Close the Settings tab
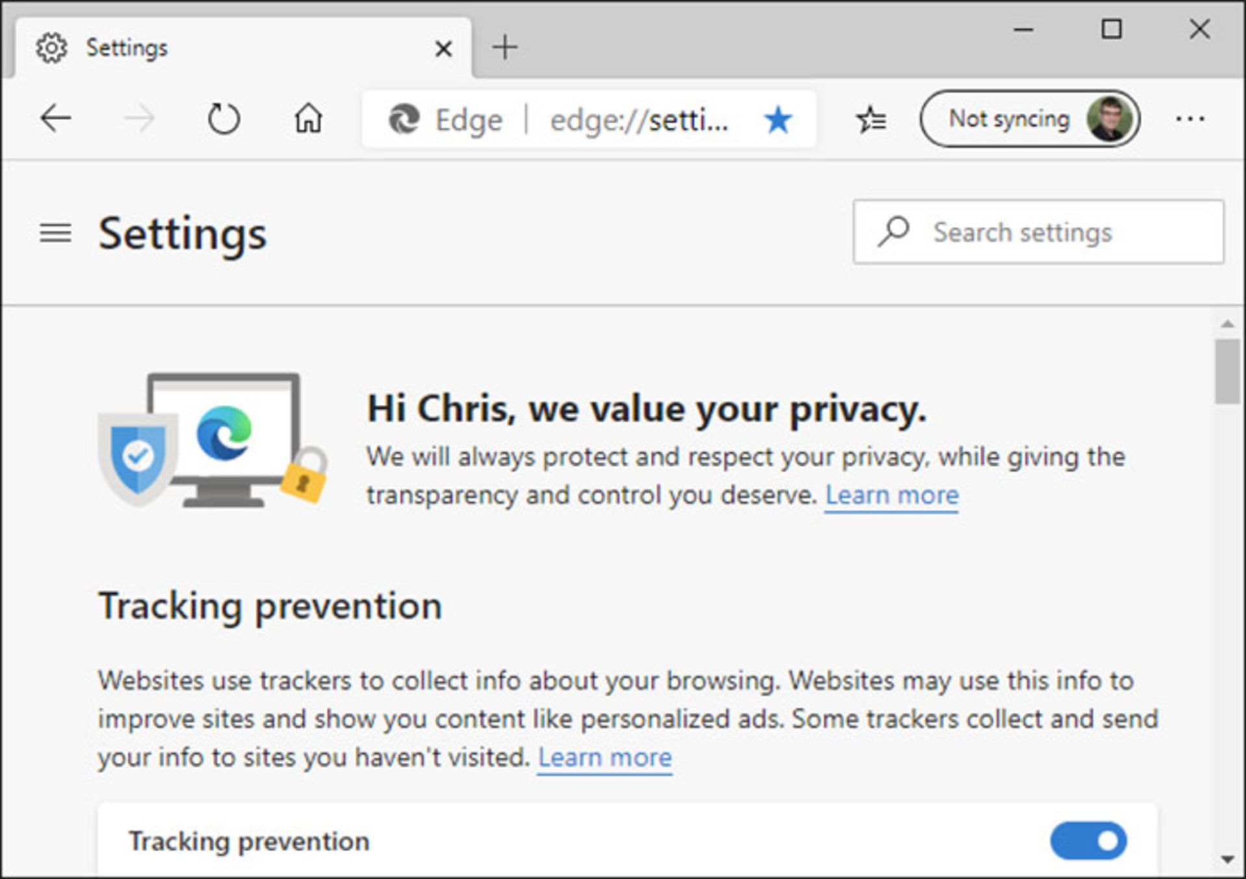The height and width of the screenshot is (879, 1246). click(443, 49)
